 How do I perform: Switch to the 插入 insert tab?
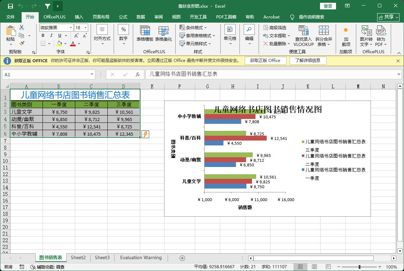coord(79,17)
